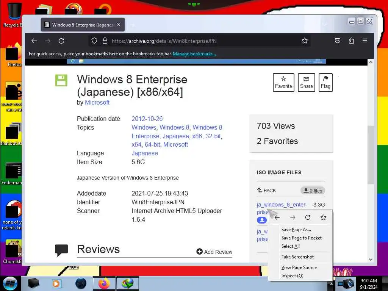
Task: Click the blue download icon below ISO file
Action: tap(261, 220)
